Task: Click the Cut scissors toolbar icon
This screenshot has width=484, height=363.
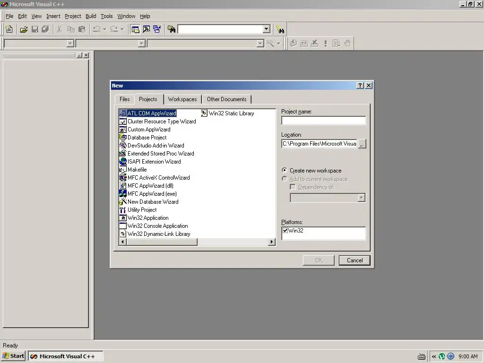Action: pyautogui.click(x=59, y=29)
